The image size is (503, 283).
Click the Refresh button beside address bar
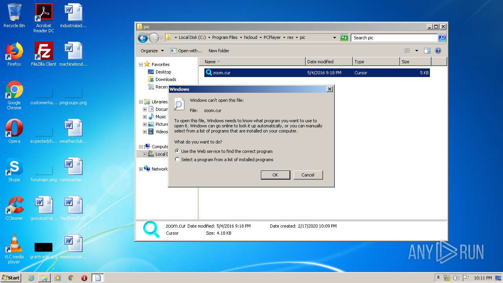point(344,38)
